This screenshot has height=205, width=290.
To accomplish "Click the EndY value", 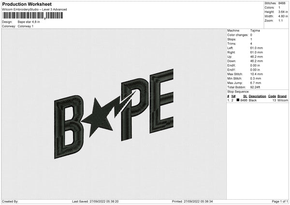I will pyautogui.click(x=255, y=70).
